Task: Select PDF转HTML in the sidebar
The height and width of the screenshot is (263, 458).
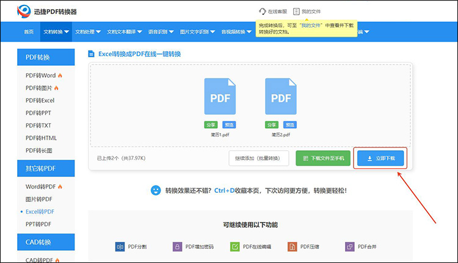Action: 41,138
